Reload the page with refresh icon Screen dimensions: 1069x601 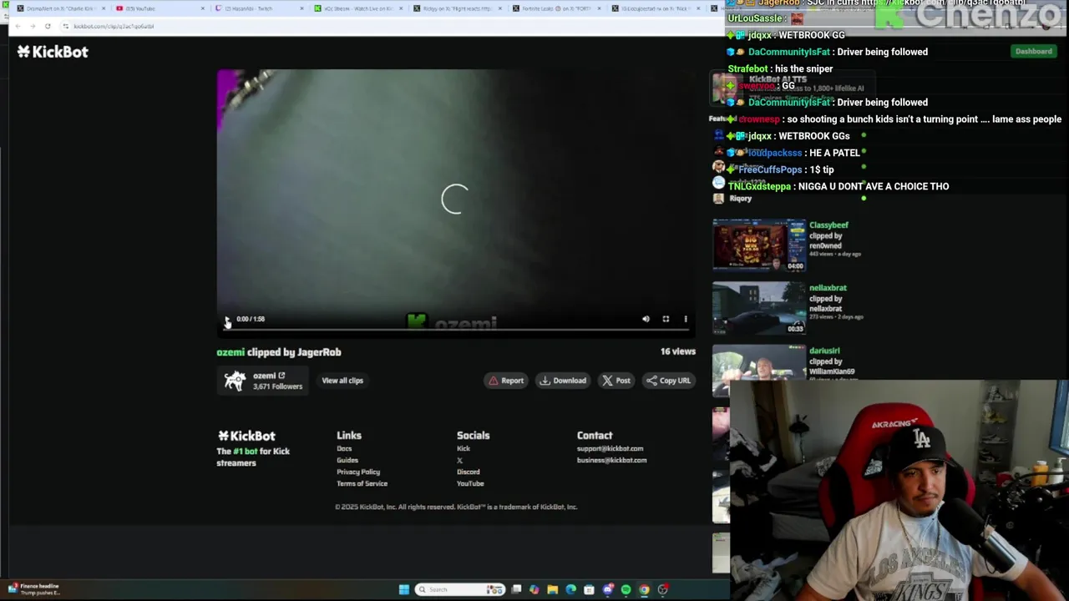48,26
